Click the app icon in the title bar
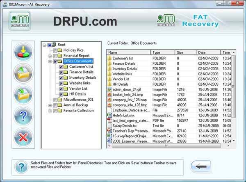This screenshot has height=182, width=246. (x=5, y=4)
